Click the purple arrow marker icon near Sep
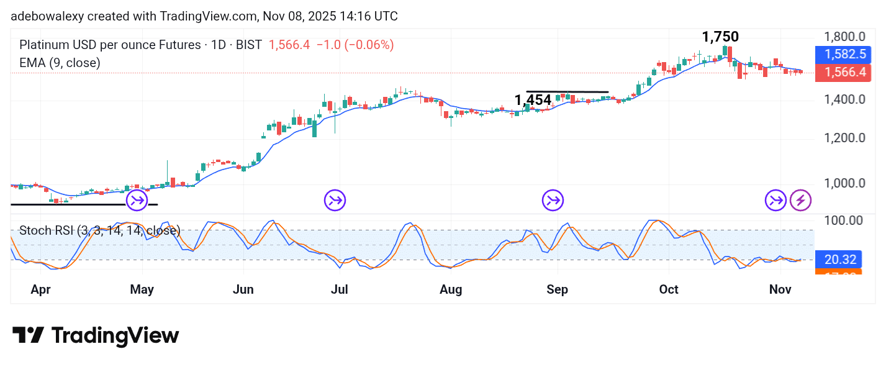Viewport: 886px width, 367px height. [553, 200]
